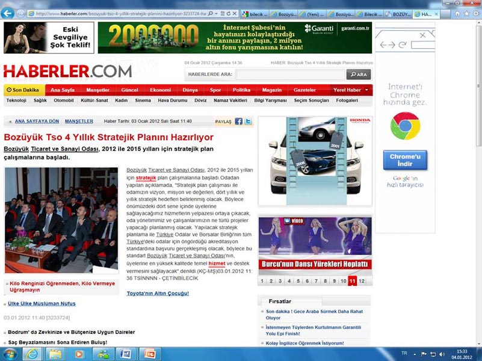Launch Windows Media Player from taskbar
The image size is (482, 361).
(x=79, y=354)
